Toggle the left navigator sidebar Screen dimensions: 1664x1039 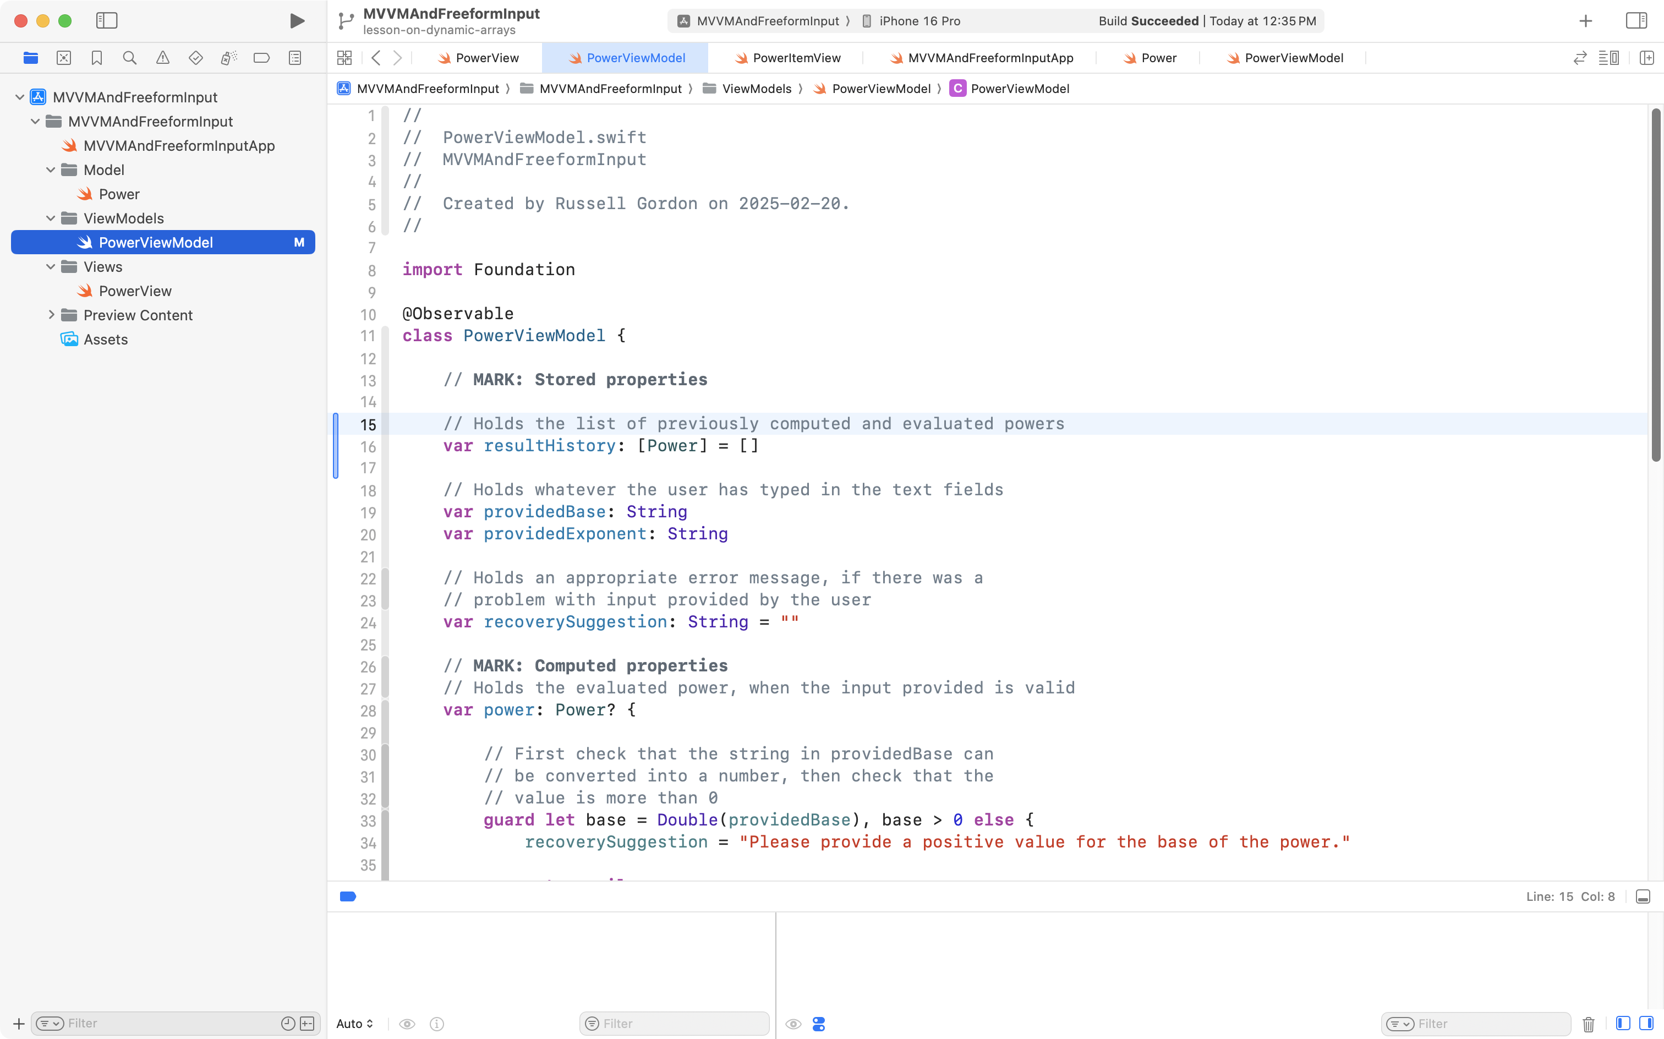[107, 20]
